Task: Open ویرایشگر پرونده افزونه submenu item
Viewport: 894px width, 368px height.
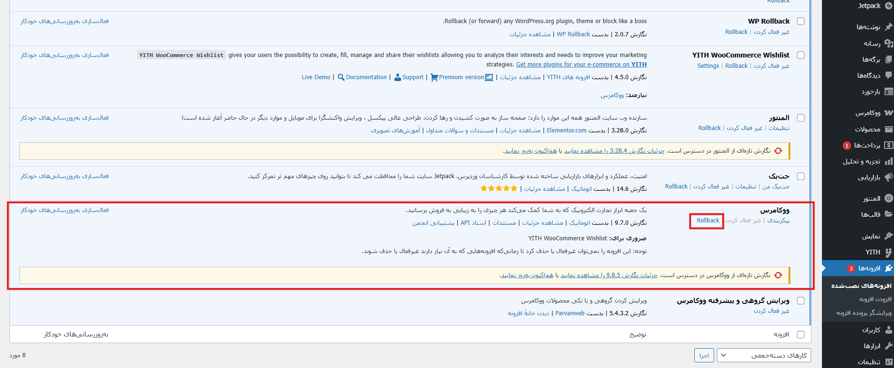Action: pyautogui.click(x=864, y=313)
